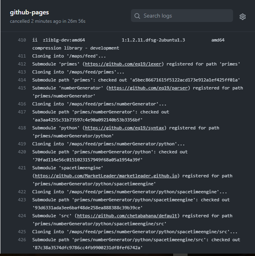
Task: Highlight log line 417
Action: pyautogui.click(x=22, y=112)
